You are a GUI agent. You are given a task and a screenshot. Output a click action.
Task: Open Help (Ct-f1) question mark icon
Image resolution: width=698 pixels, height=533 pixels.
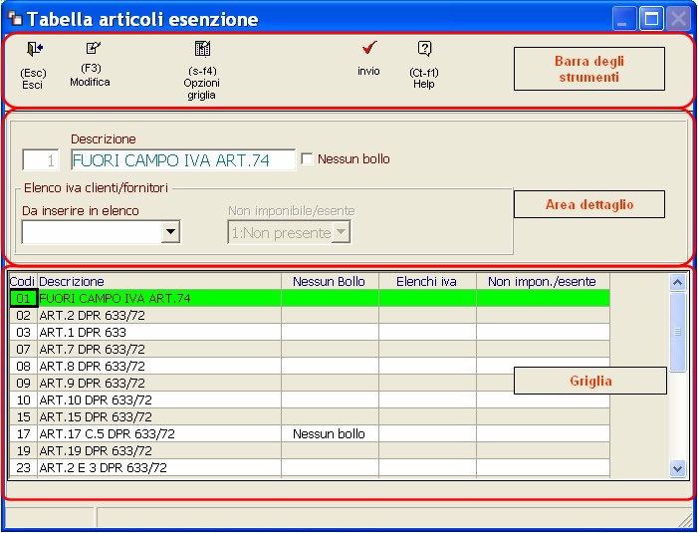coord(425,49)
